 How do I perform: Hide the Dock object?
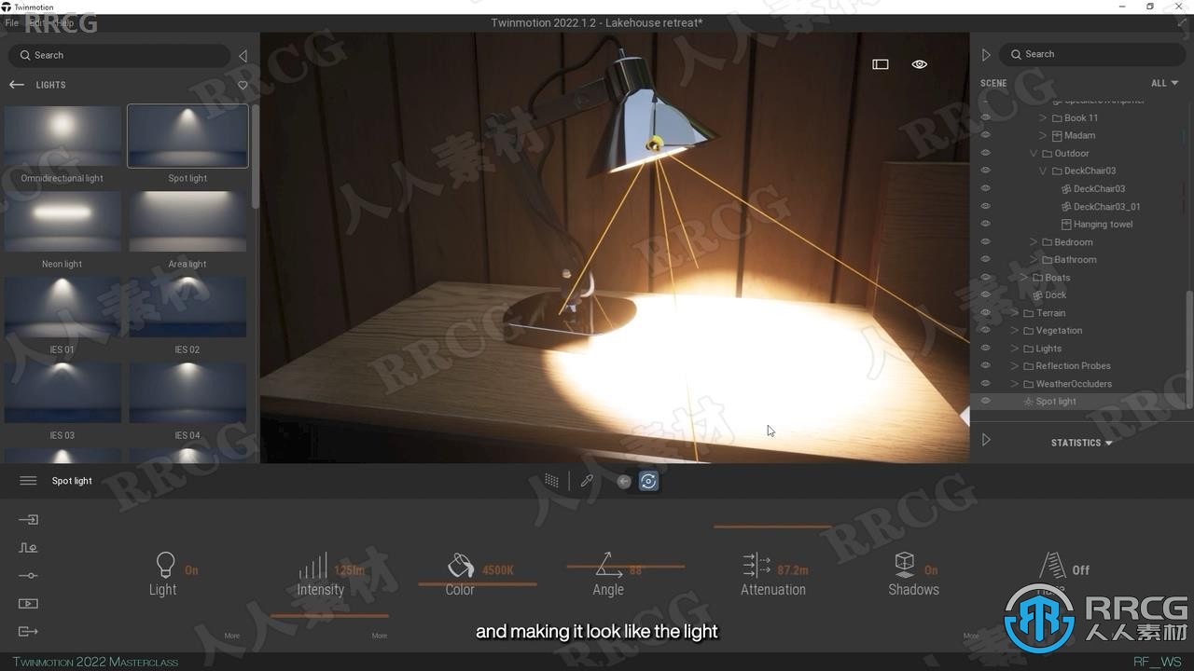(x=985, y=295)
